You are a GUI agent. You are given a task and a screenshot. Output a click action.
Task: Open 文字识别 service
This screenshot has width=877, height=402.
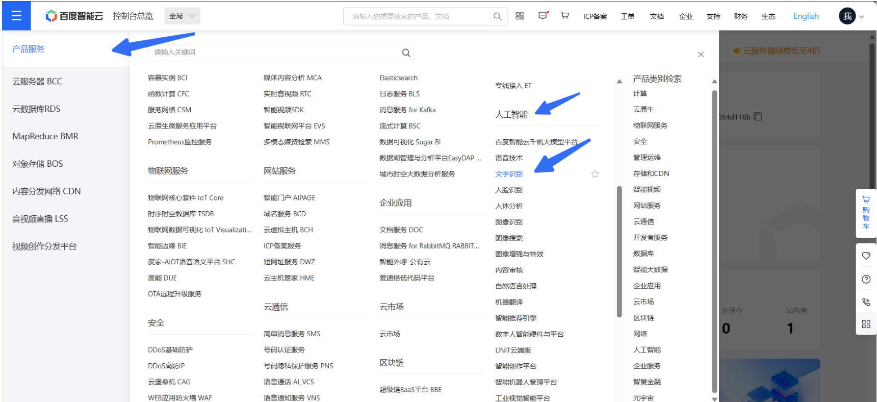(x=509, y=174)
